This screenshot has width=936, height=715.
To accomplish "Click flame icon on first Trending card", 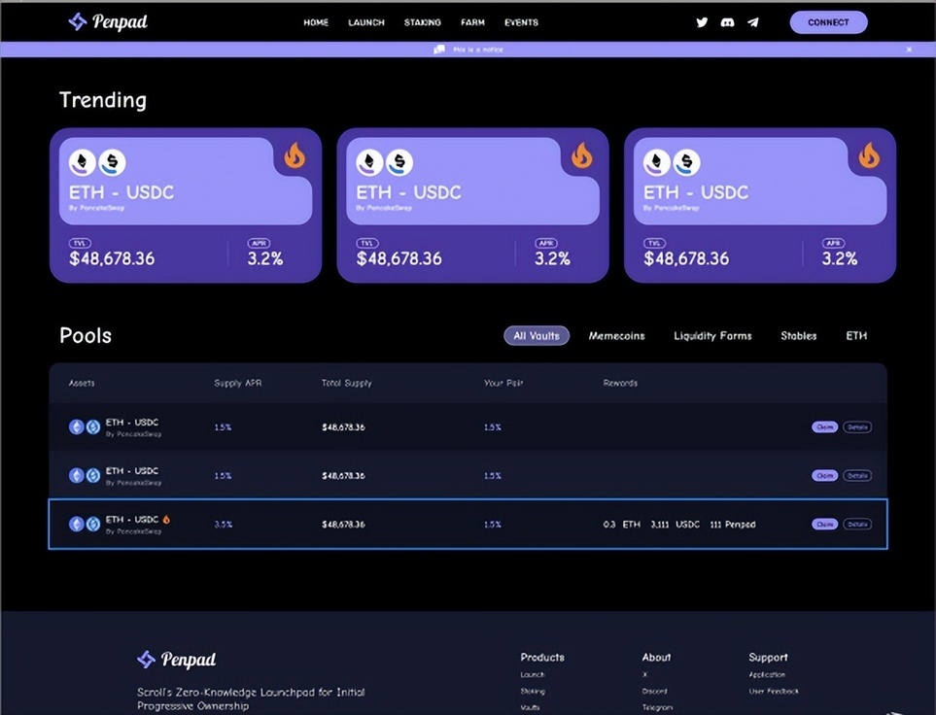I will [295, 155].
